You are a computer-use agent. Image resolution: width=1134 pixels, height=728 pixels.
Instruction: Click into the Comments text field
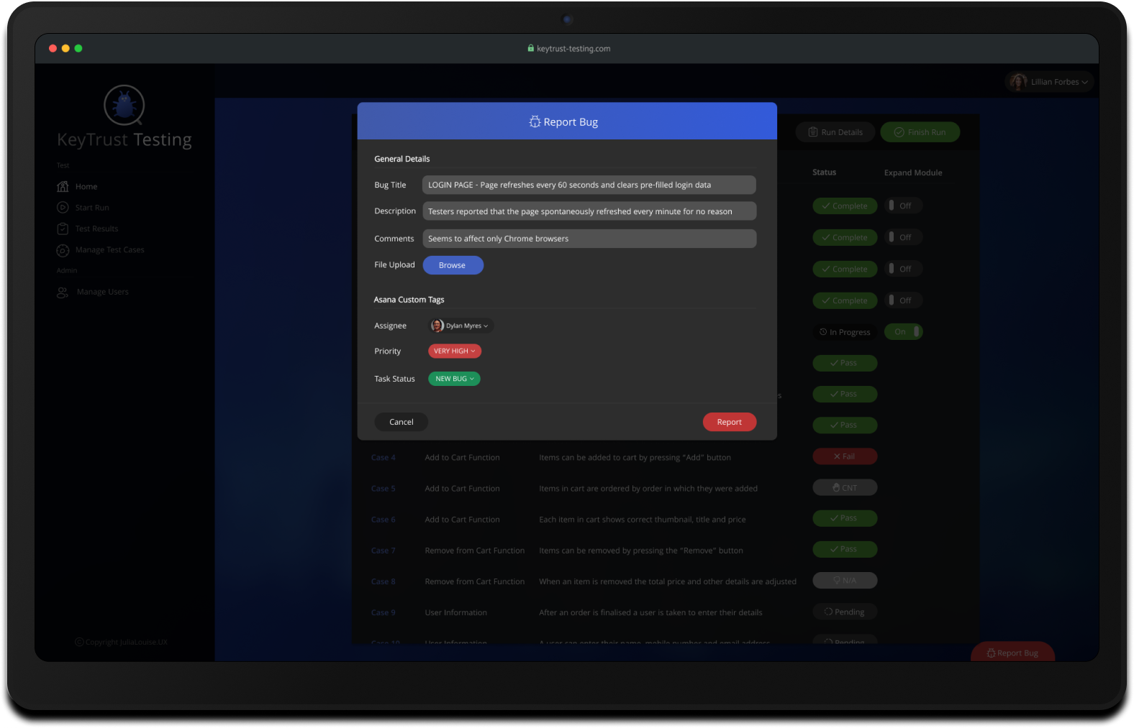589,239
